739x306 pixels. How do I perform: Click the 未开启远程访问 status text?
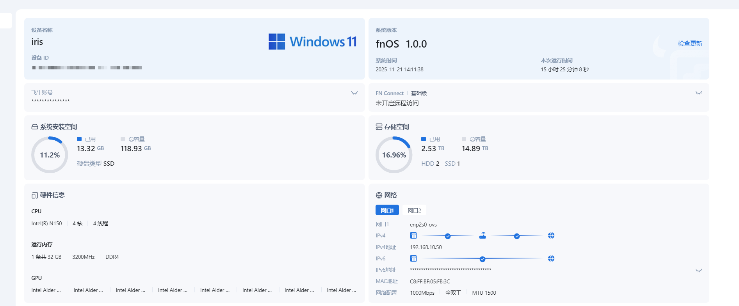pos(397,103)
